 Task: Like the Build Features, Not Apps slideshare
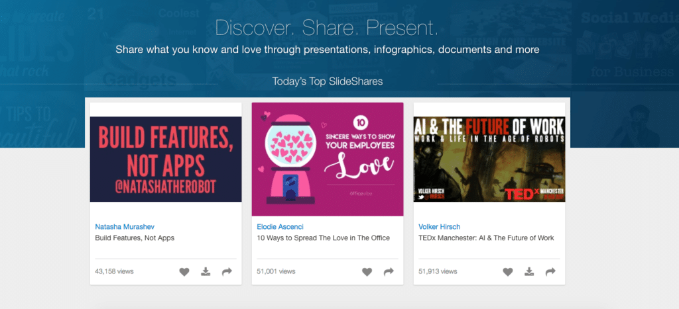coord(184,272)
